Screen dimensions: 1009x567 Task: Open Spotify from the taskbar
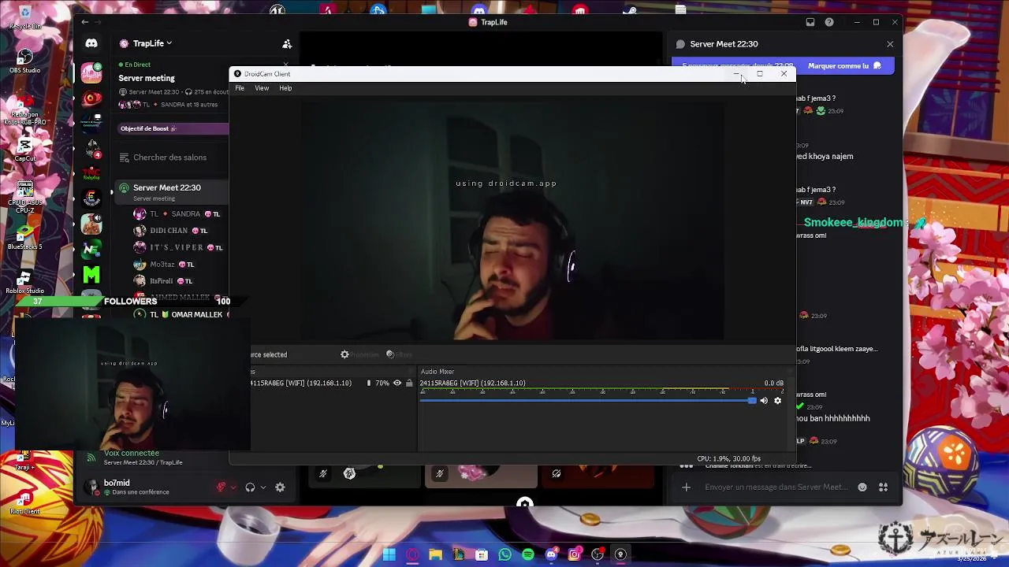527,555
